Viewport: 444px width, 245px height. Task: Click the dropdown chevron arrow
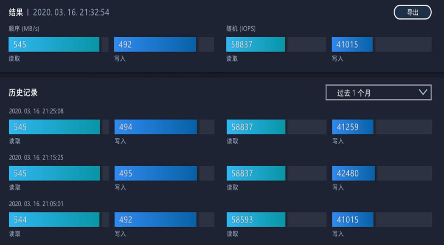422,92
